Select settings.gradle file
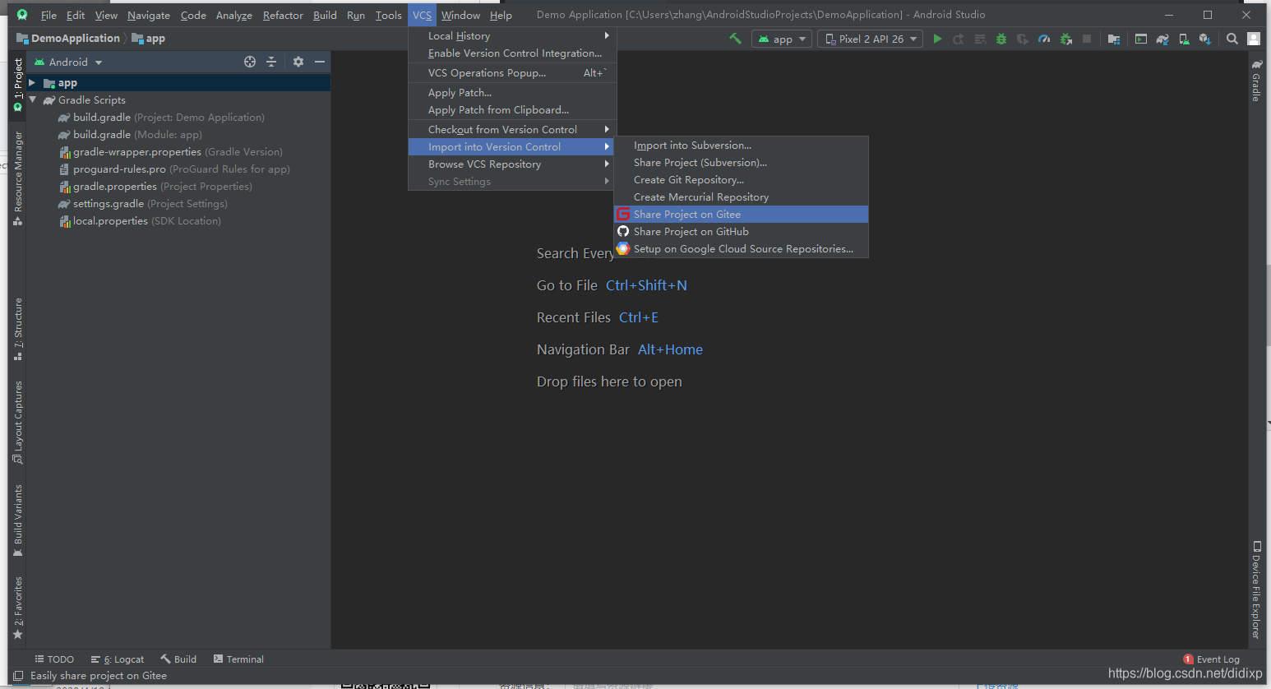The height and width of the screenshot is (689, 1271). 142,204
